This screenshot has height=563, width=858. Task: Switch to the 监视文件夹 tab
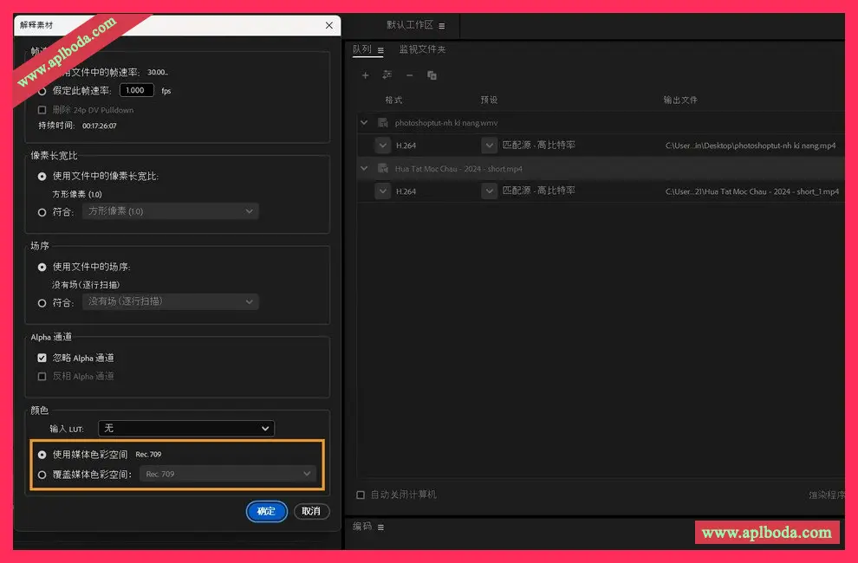421,49
